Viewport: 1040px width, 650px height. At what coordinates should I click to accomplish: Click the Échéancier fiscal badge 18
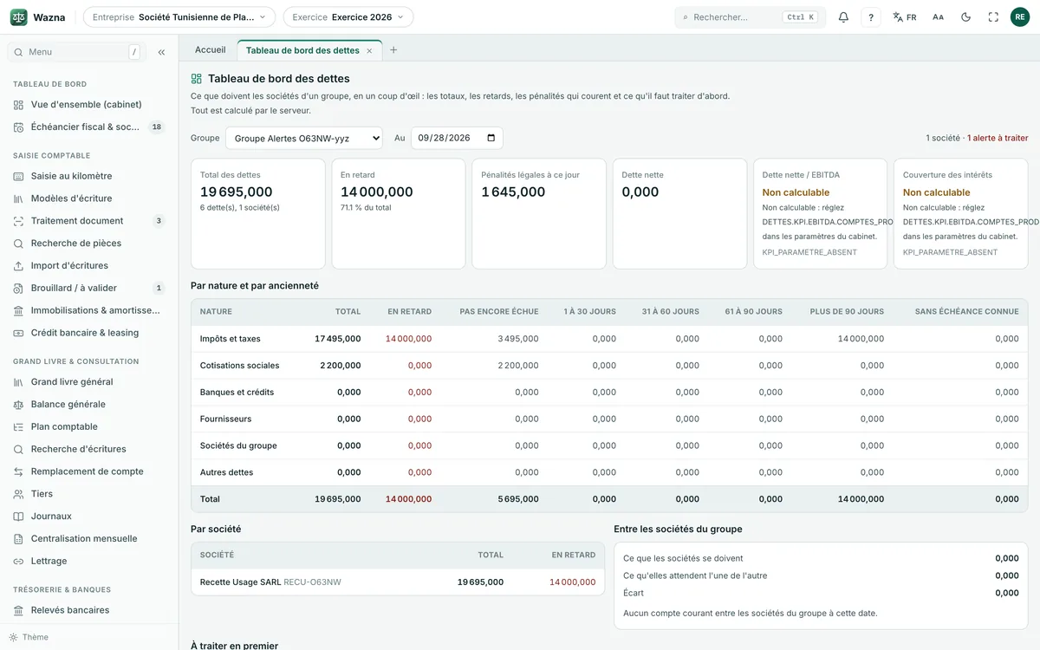coord(156,127)
